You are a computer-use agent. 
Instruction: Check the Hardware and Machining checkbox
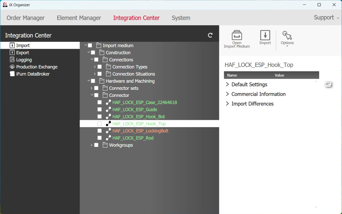(93, 81)
